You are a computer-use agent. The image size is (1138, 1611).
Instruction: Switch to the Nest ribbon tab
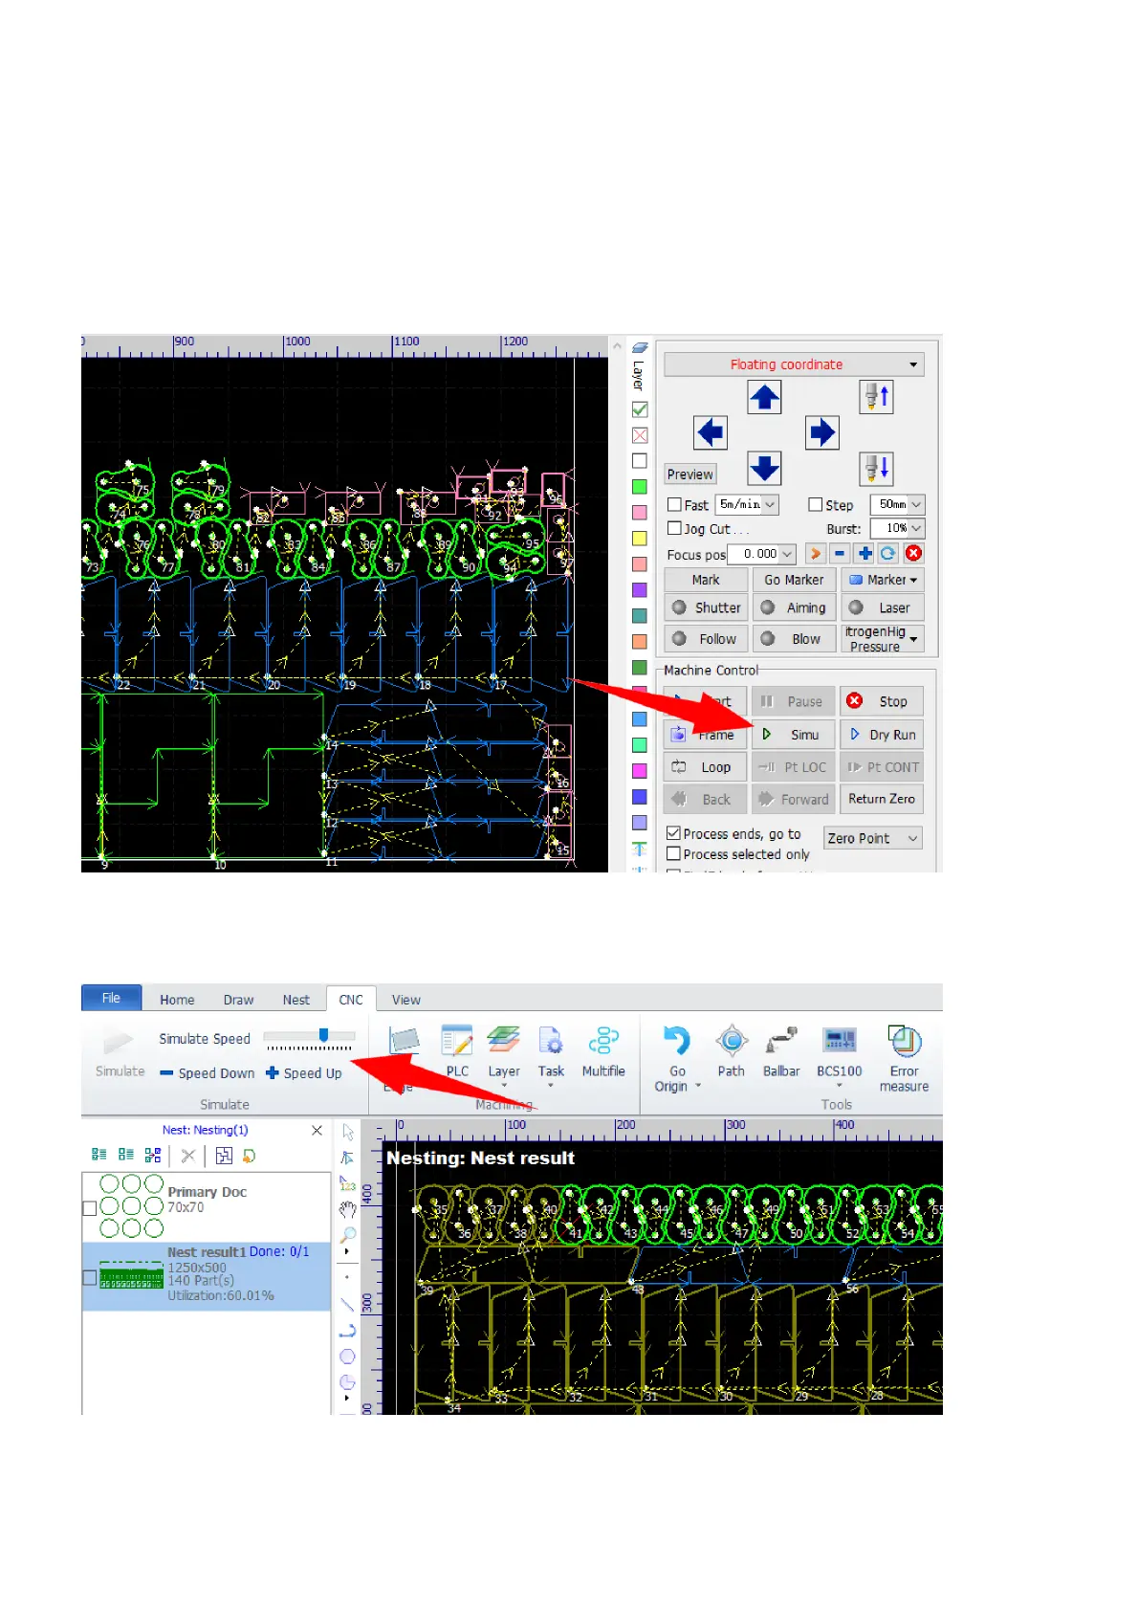click(x=295, y=1000)
